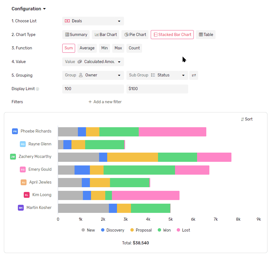Click the AJ avatar for April Jewles
The width and height of the screenshot is (268, 255).
click(x=23, y=182)
